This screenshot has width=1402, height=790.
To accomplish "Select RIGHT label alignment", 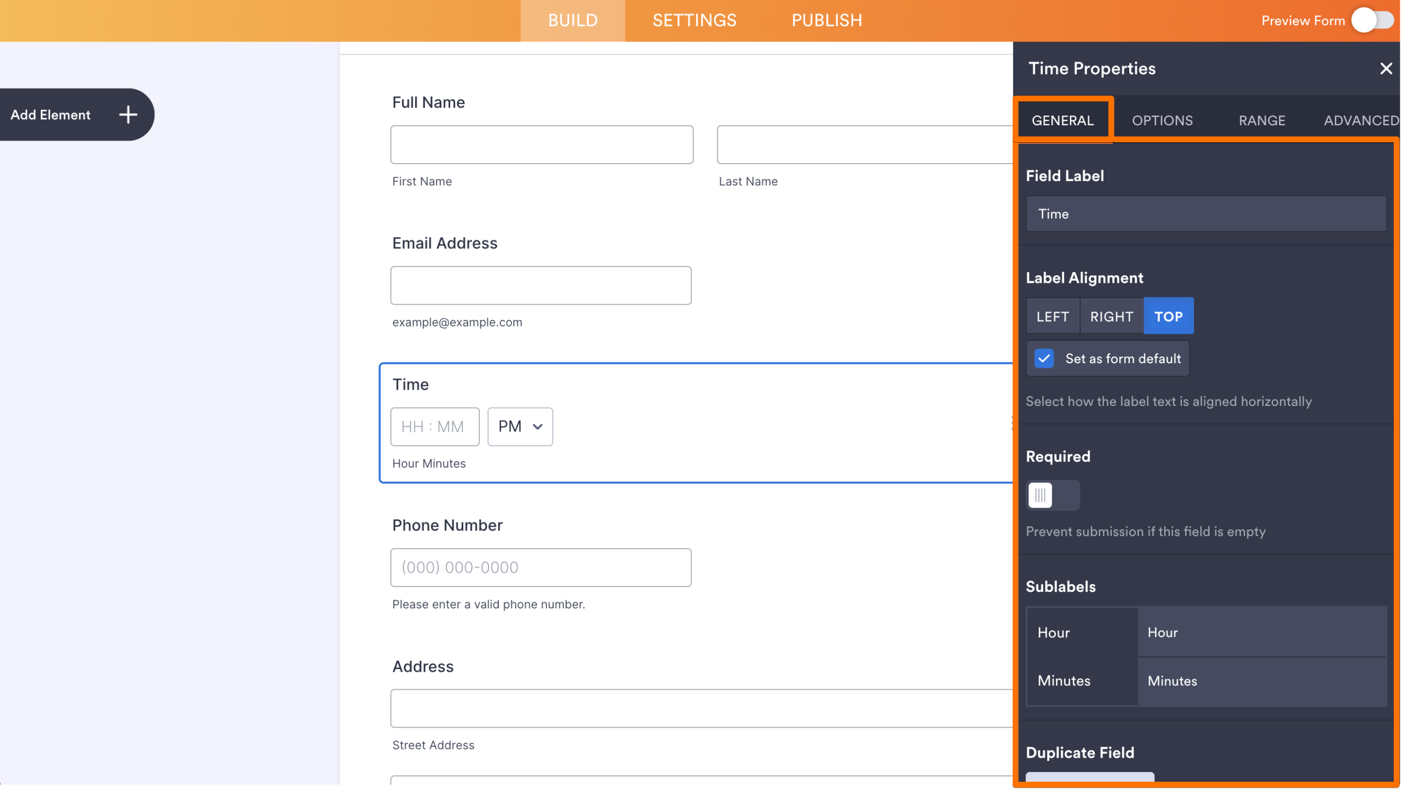I will pyautogui.click(x=1111, y=316).
